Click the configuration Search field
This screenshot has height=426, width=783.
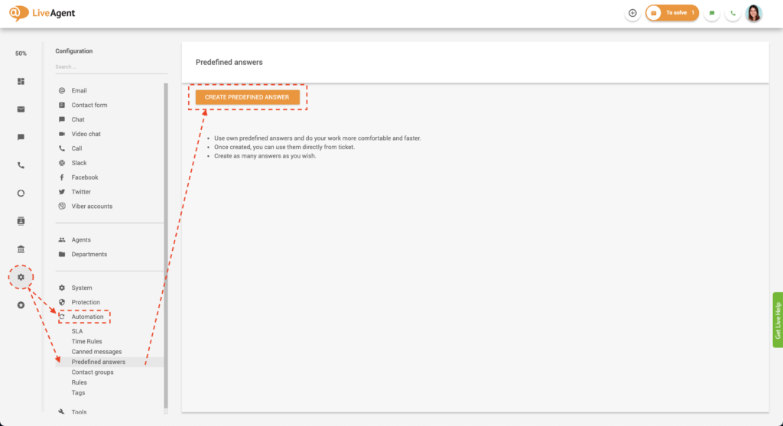pyautogui.click(x=110, y=67)
